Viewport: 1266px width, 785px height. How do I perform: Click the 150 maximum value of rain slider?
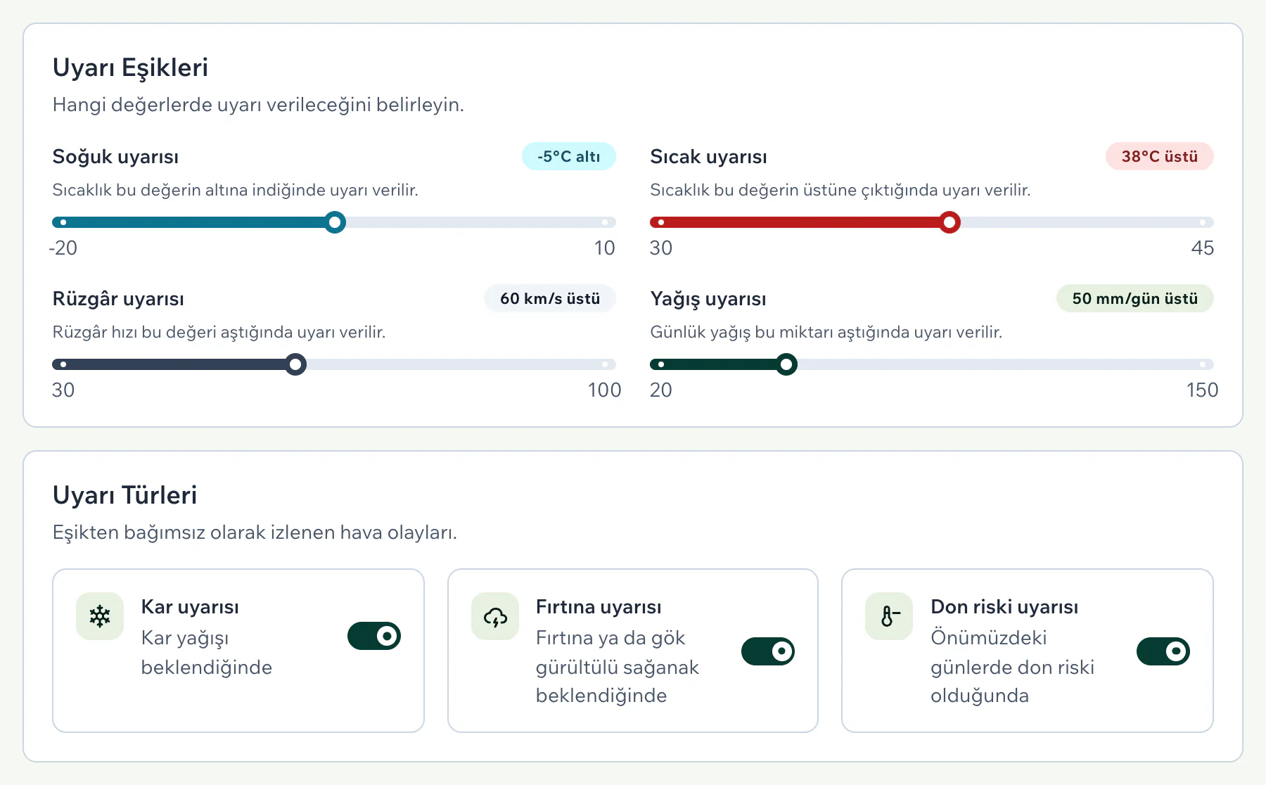point(1202,390)
